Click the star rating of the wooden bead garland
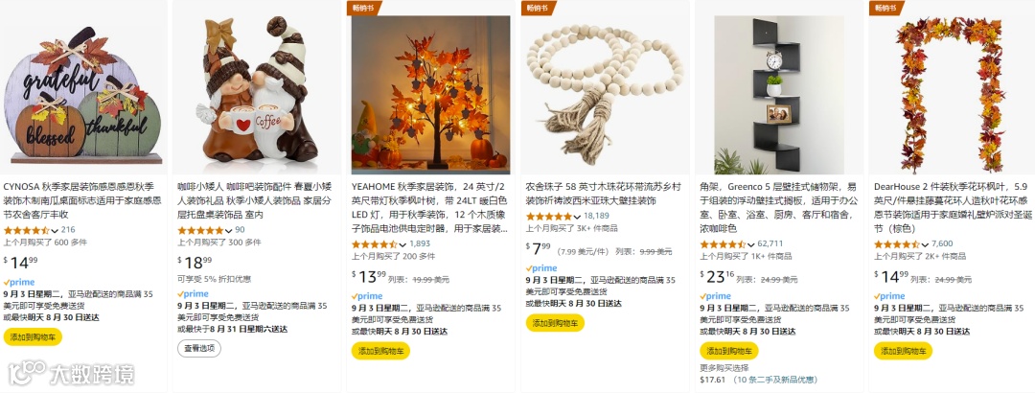 click(x=548, y=216)
